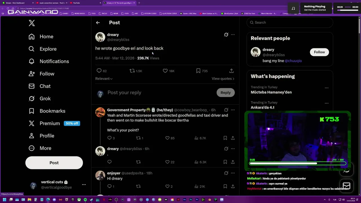Open Bookmarks in the sidebar
This screenshot has height=203, width=361.
(47, 111)
